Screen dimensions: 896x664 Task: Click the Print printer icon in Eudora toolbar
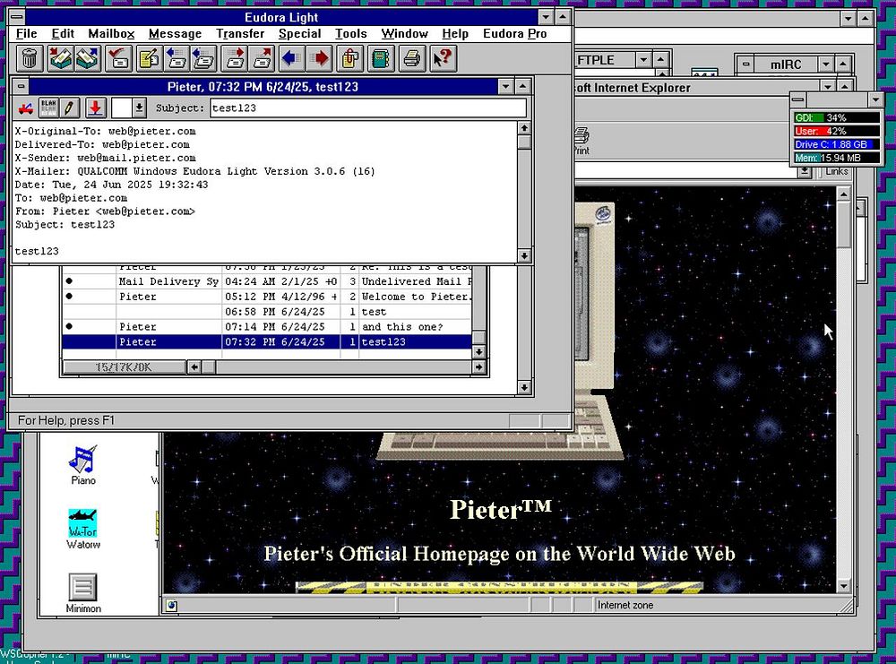pos(411,58)
